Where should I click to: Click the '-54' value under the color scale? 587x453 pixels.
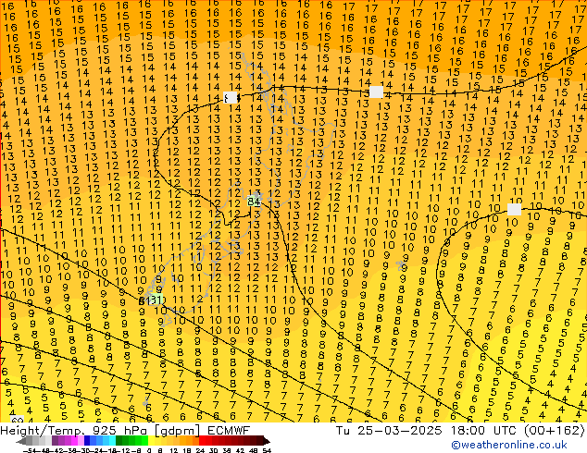(30, 450)
